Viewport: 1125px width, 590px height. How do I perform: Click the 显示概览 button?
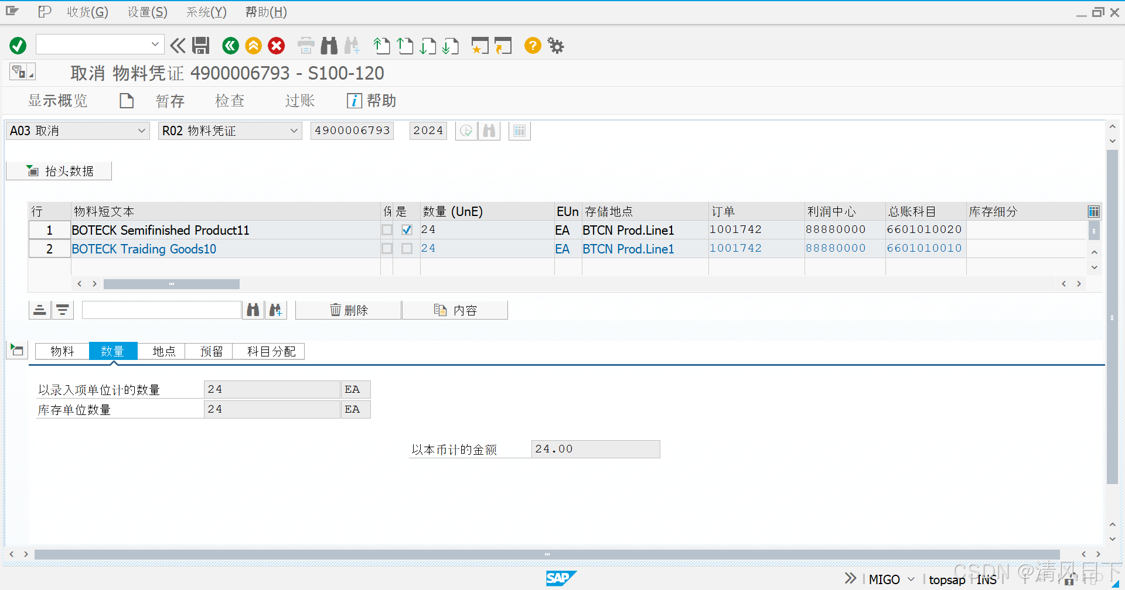(x=57, y=101)
